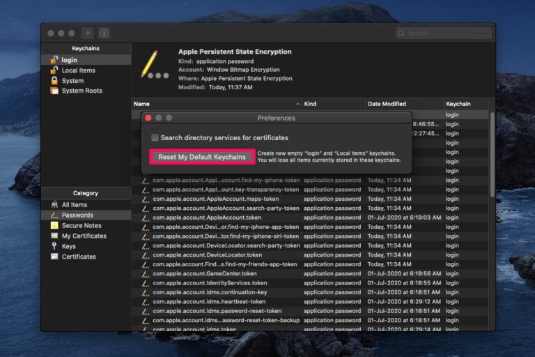Click the System keychain lock icon

(x=54, y=81)
